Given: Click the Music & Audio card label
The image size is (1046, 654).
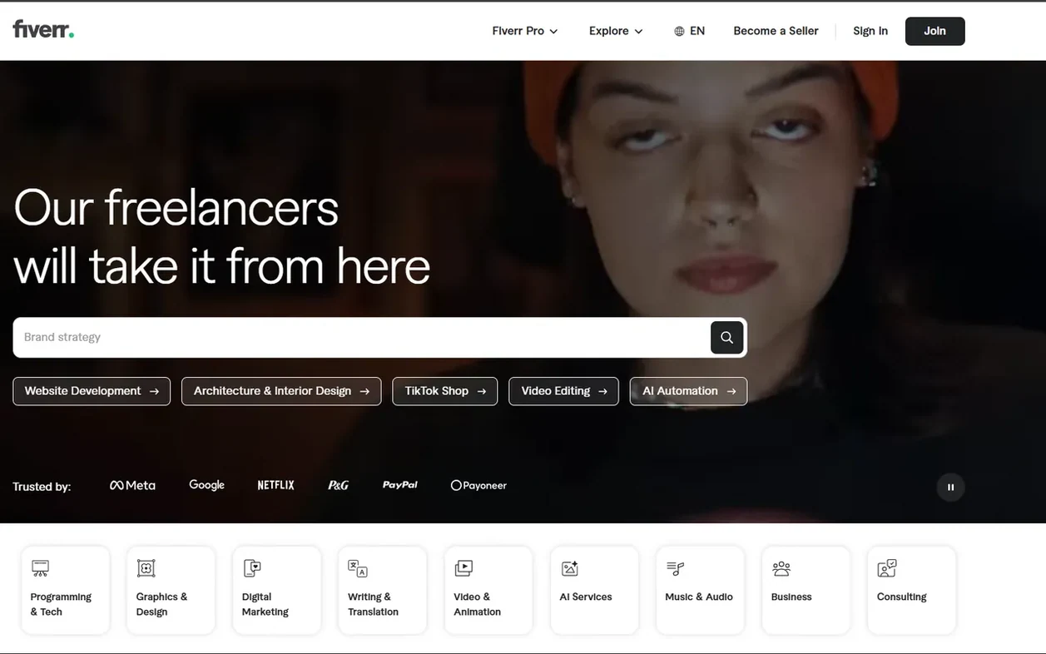Looking at the screenshot, I should [699, 597].
